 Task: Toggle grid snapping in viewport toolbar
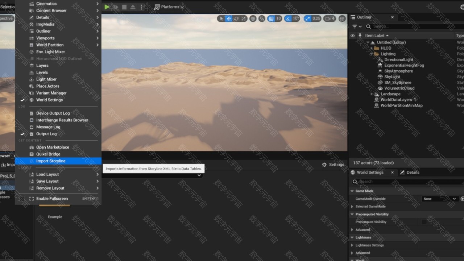[x=271, y=18]
